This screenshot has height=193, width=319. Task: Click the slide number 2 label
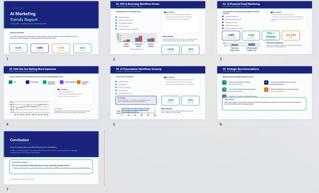[x=114, y=59]
